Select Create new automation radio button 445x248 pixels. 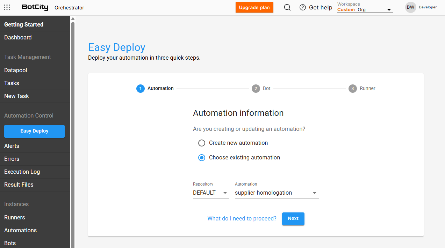tap(202, 143)
